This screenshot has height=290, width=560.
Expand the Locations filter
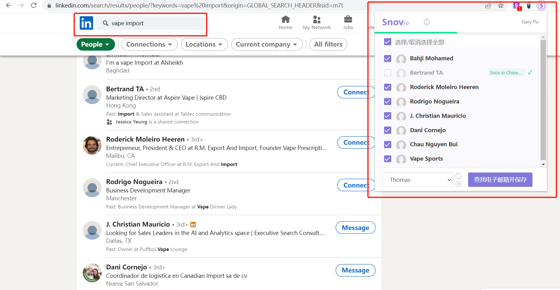[x=204, y=44]
